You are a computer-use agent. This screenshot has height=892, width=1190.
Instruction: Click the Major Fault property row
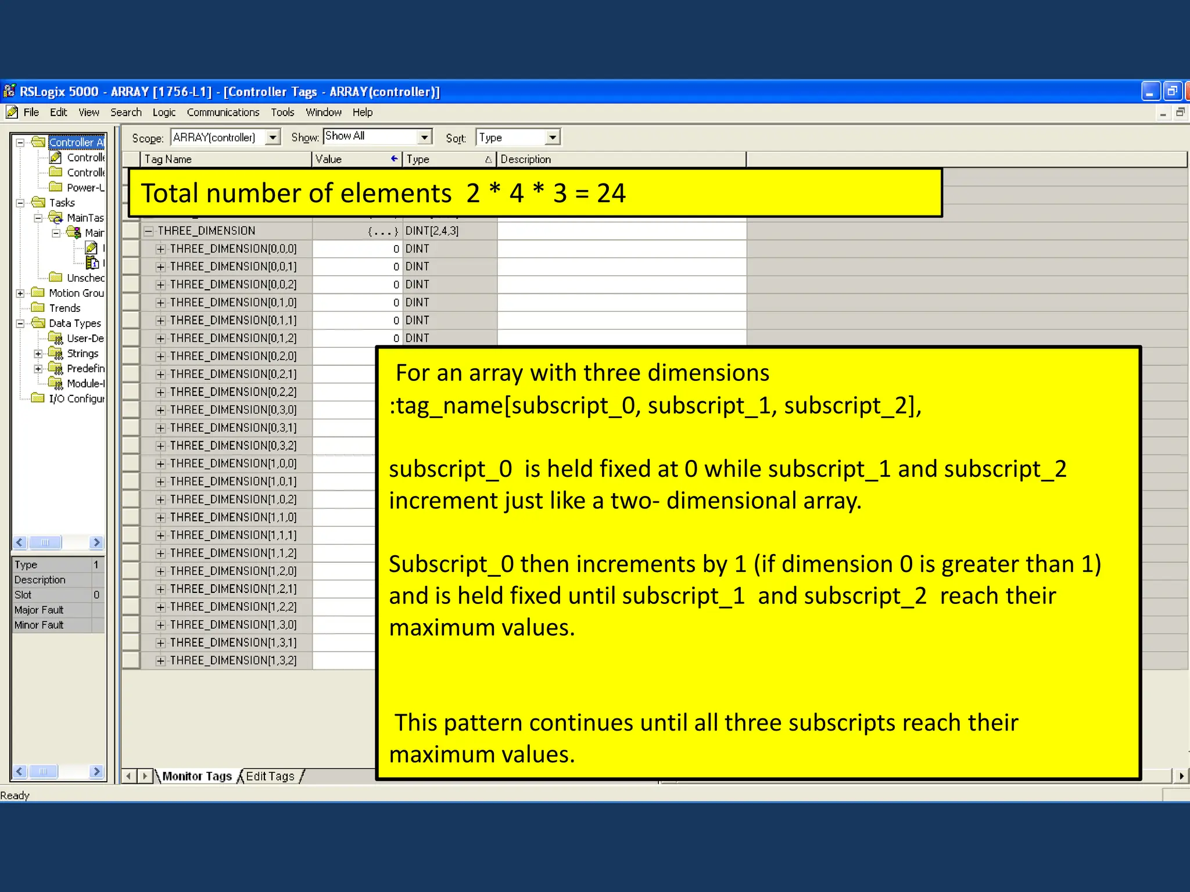coord(58,610)
